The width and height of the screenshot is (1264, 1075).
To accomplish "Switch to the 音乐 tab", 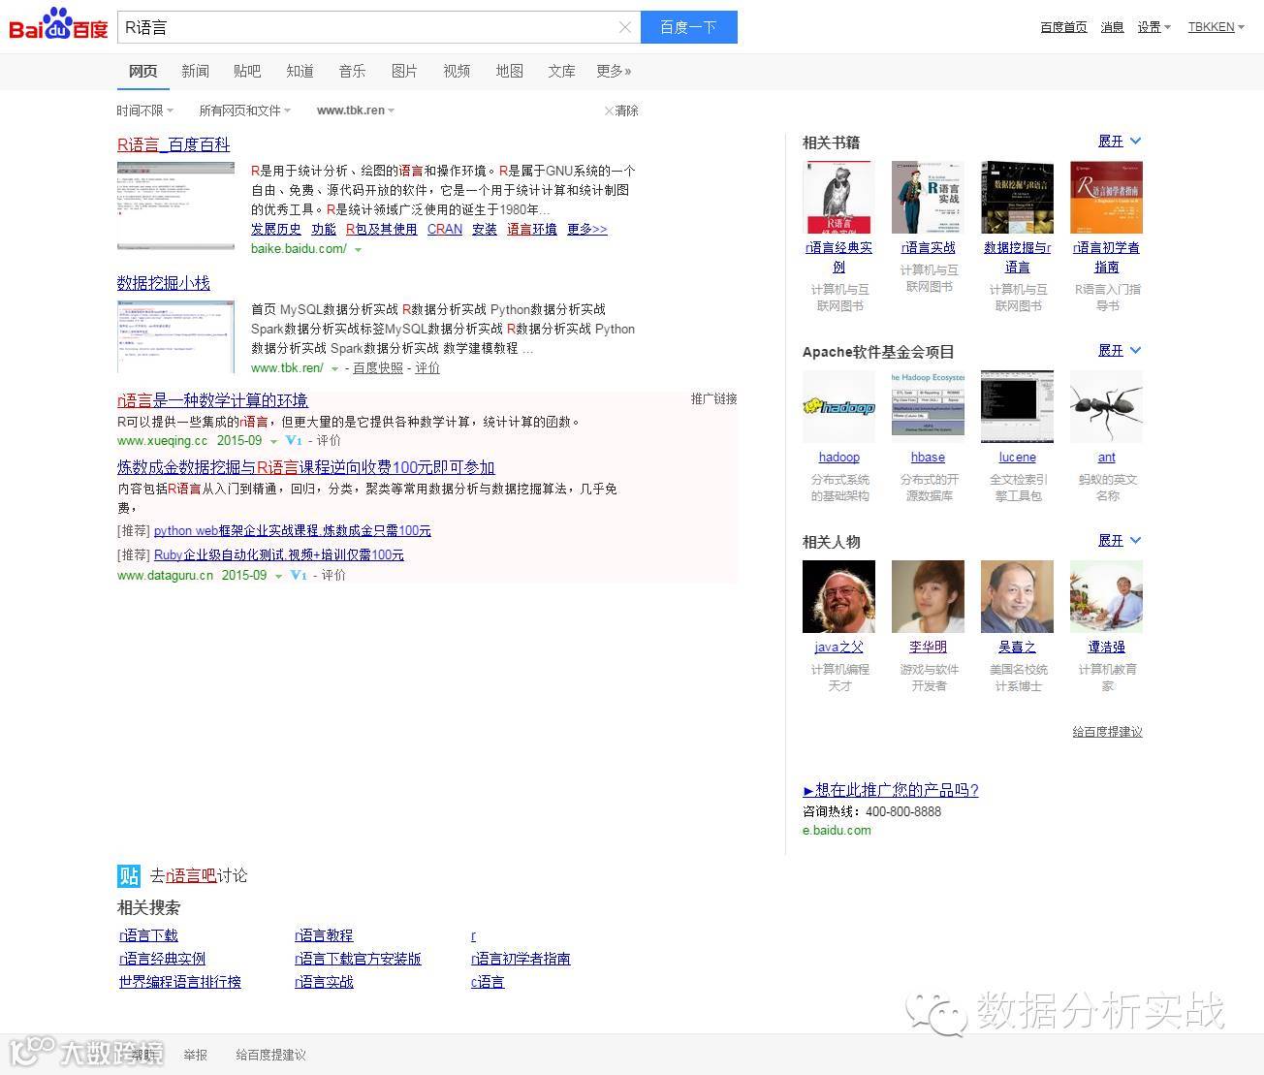I will [352, 71].
